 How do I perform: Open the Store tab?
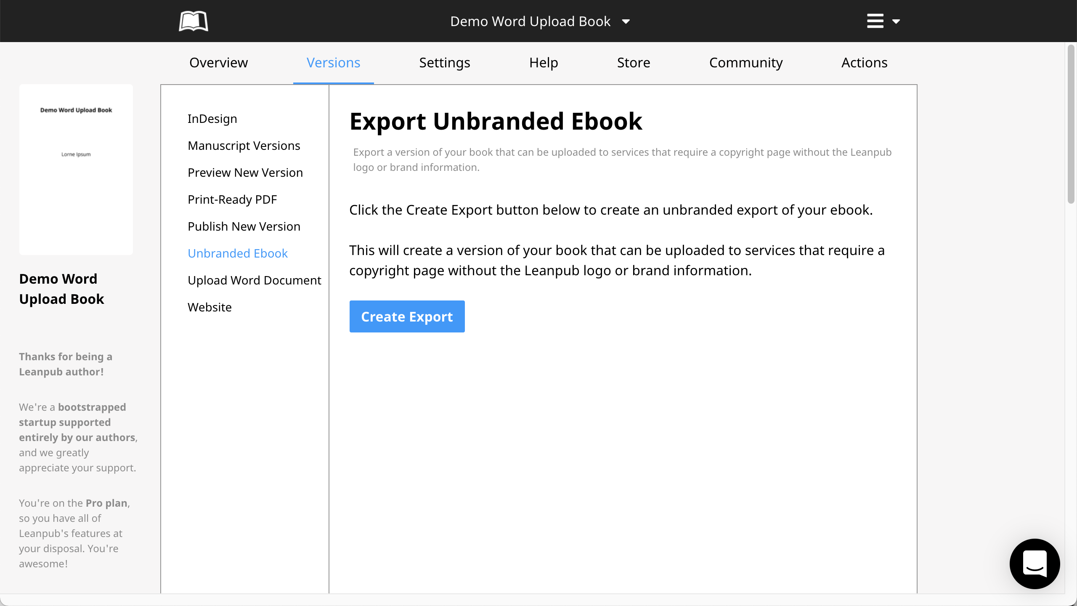coord(633,63)
